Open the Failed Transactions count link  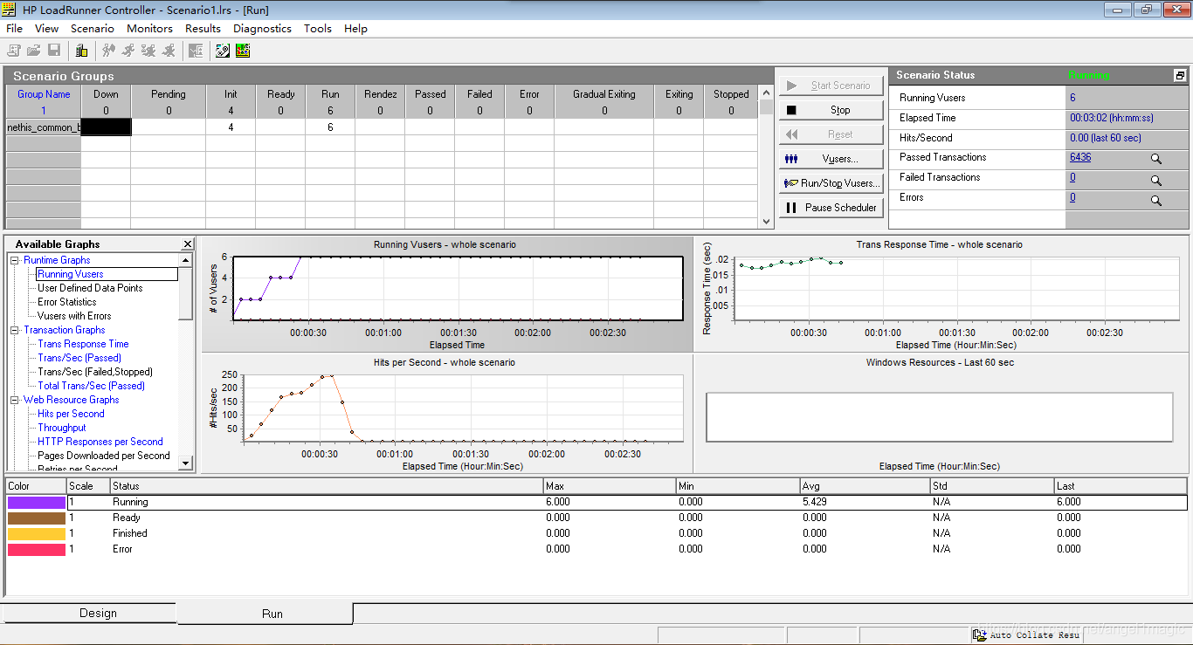click(x=1072, y=177)
